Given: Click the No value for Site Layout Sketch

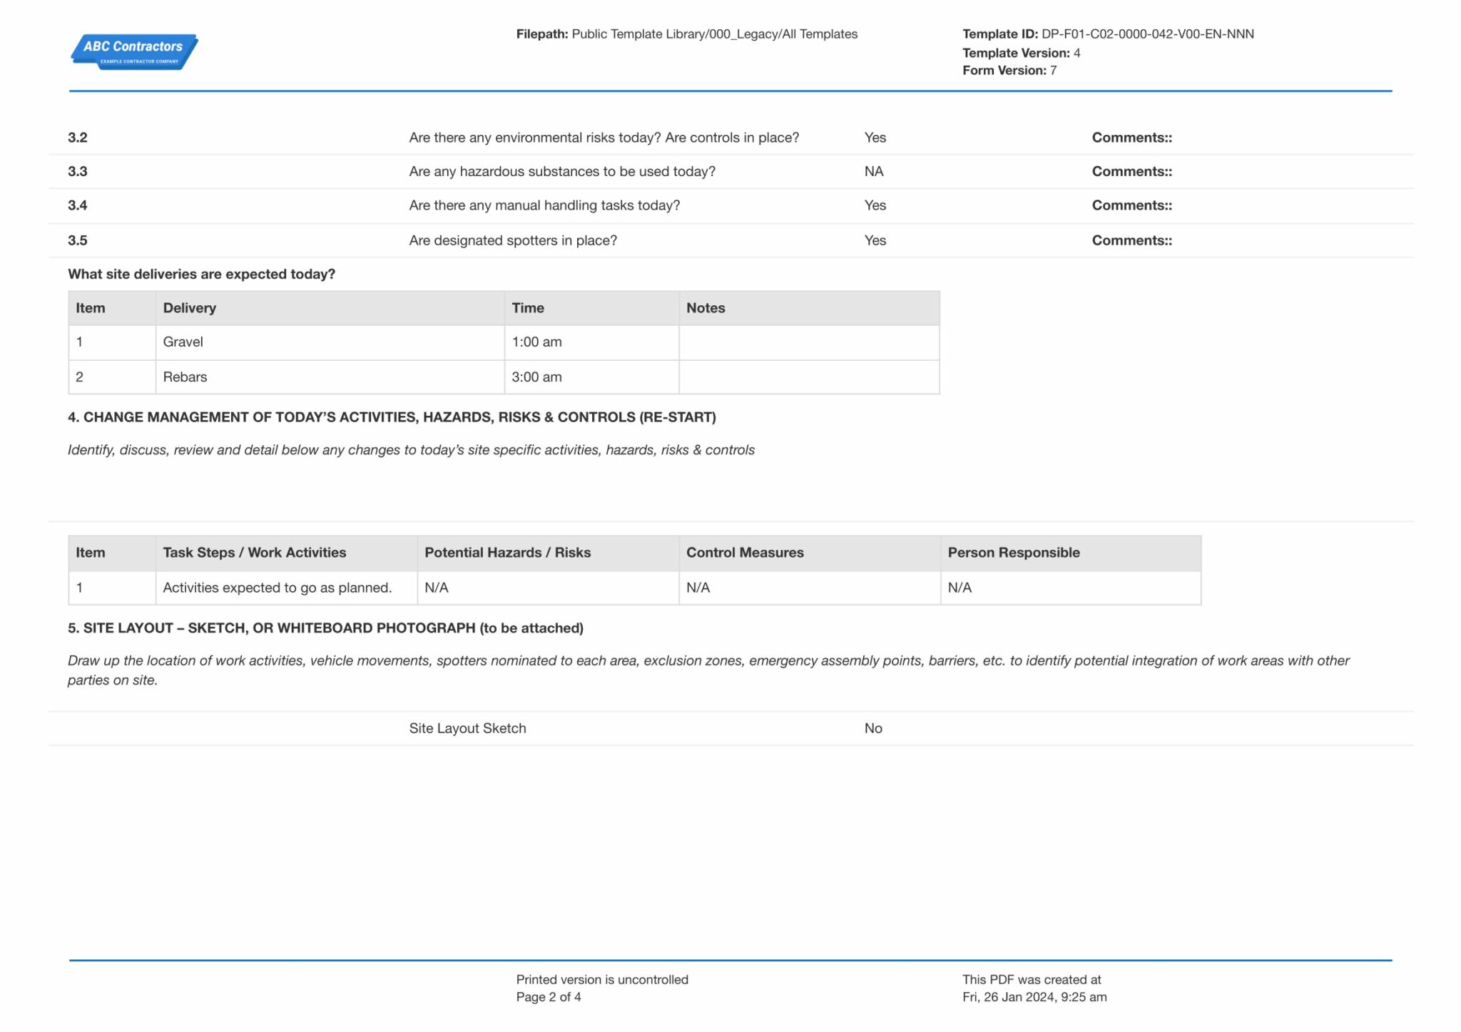Looking at the screenshot, I should pos(873,729).
